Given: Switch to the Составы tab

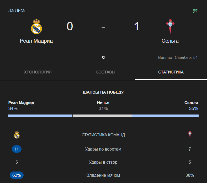Looking at the screenshot, I should point(105,72).
